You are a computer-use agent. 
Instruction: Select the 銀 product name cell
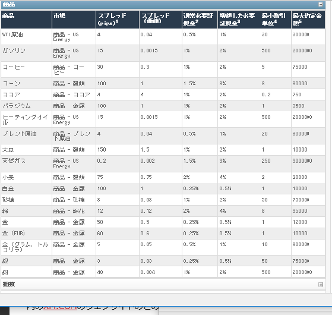[26, 261]
